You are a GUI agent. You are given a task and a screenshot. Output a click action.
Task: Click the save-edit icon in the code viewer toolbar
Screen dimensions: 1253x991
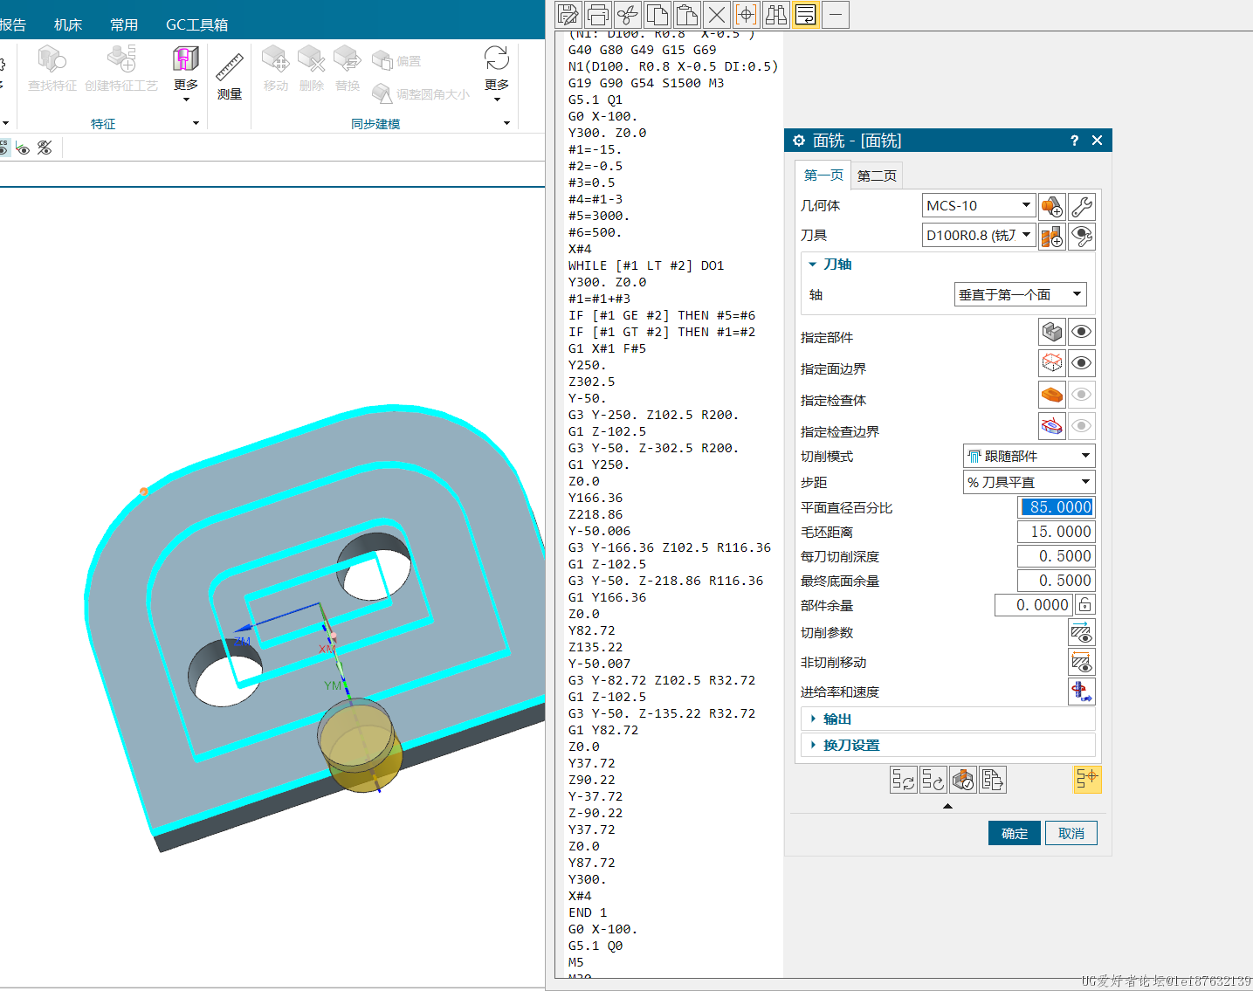[x=568, y=14]
